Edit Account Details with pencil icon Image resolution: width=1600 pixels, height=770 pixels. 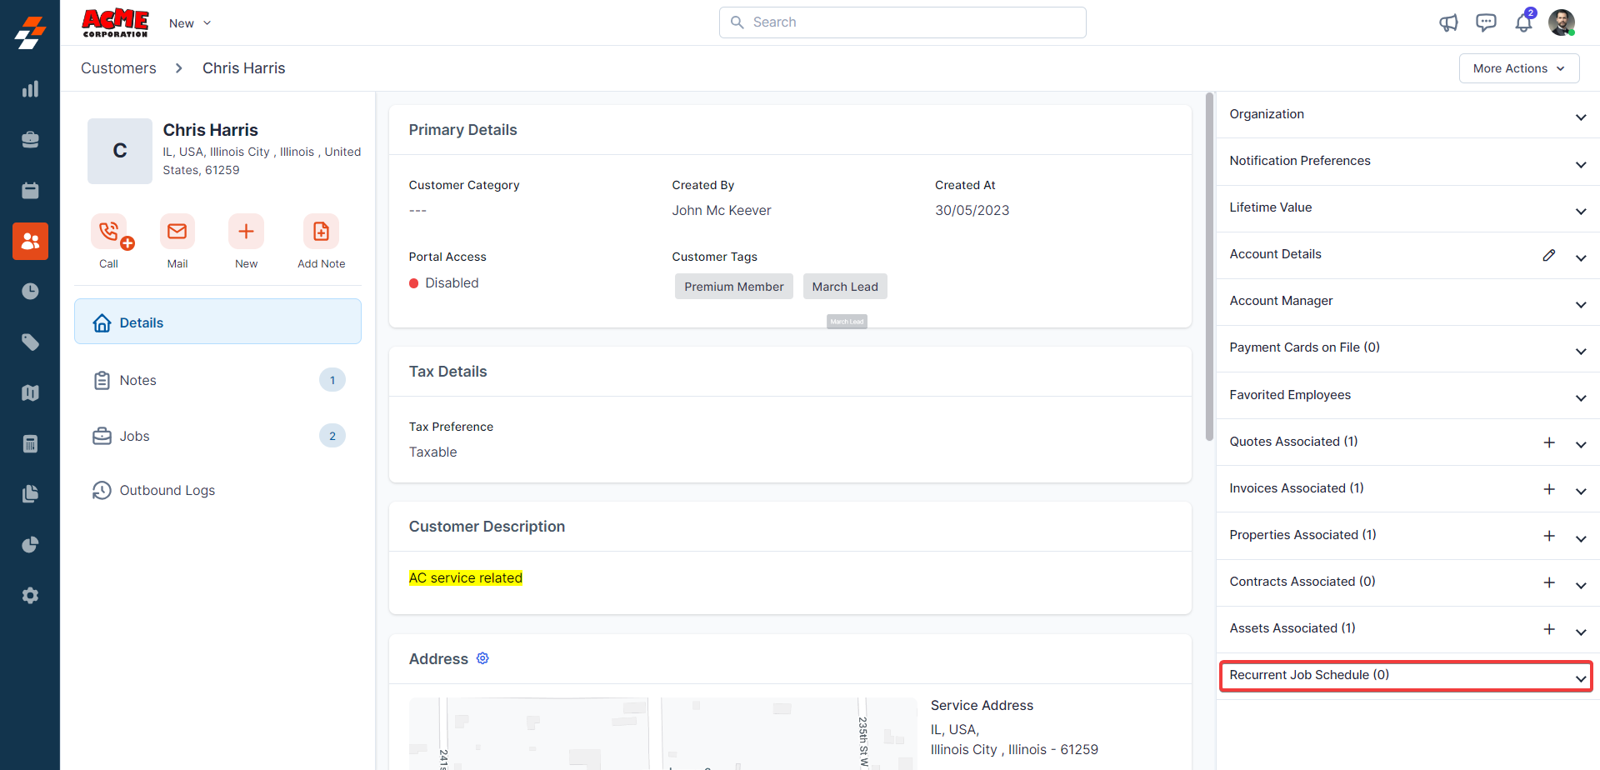1548,255
